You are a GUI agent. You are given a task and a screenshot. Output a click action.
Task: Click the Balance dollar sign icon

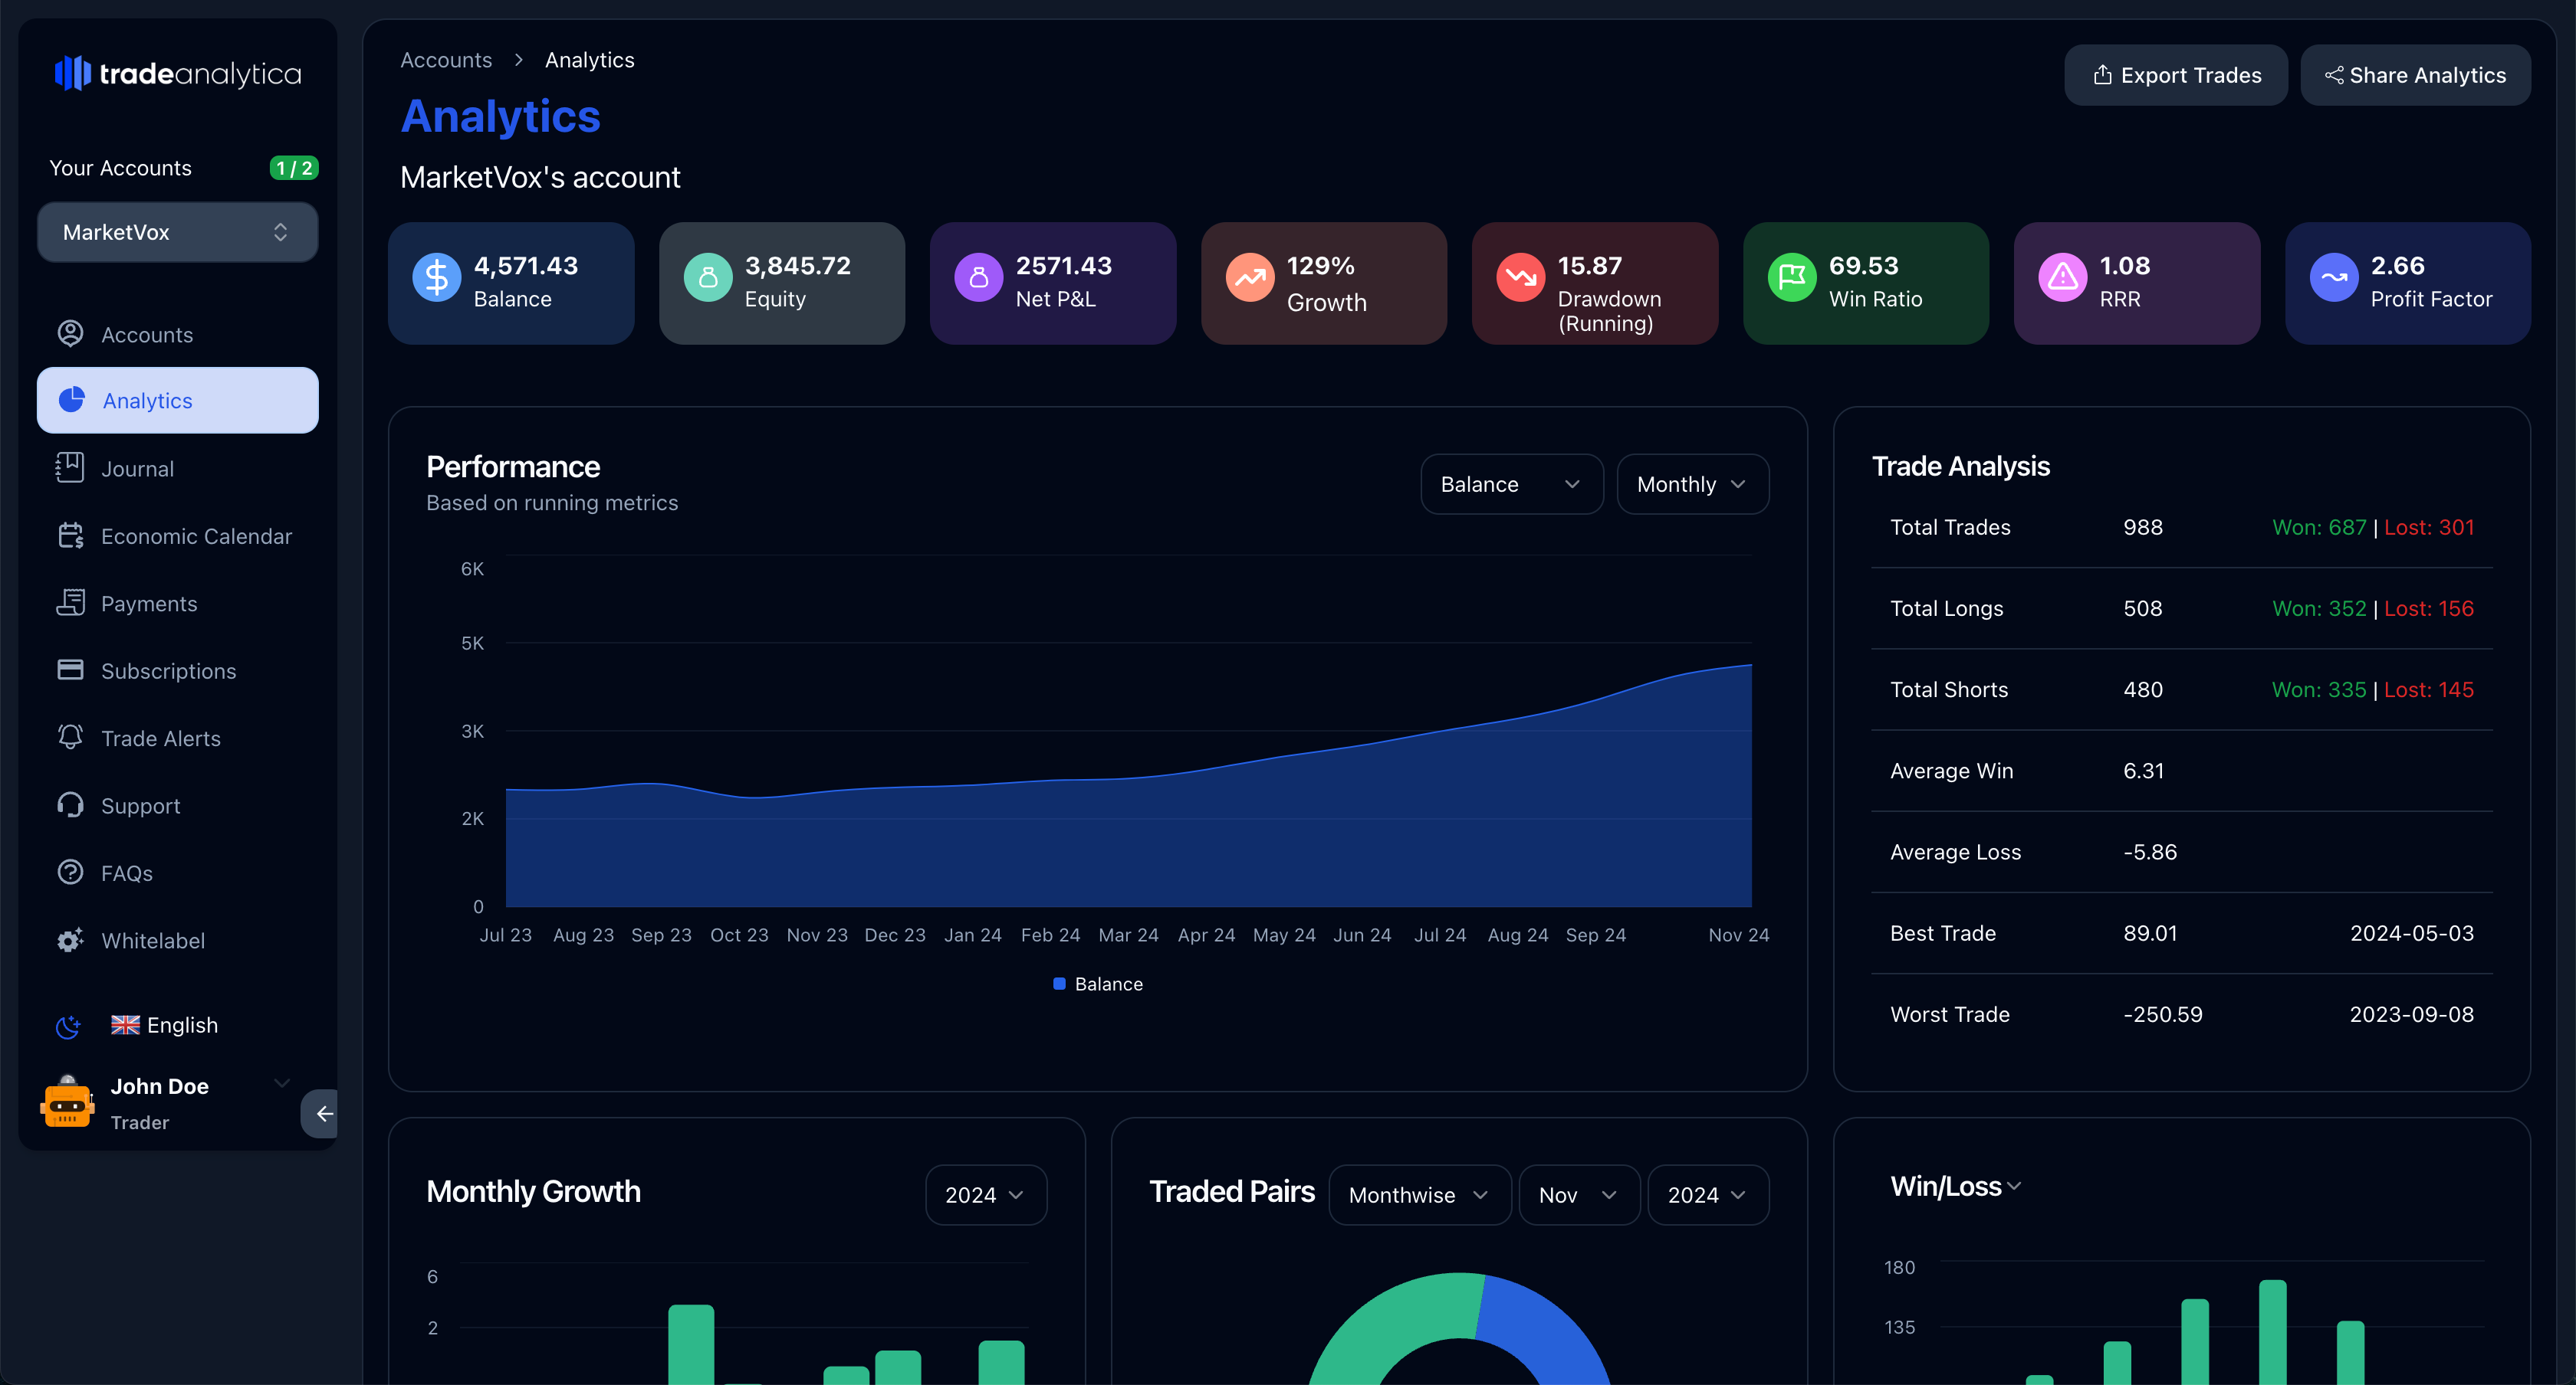437,277
